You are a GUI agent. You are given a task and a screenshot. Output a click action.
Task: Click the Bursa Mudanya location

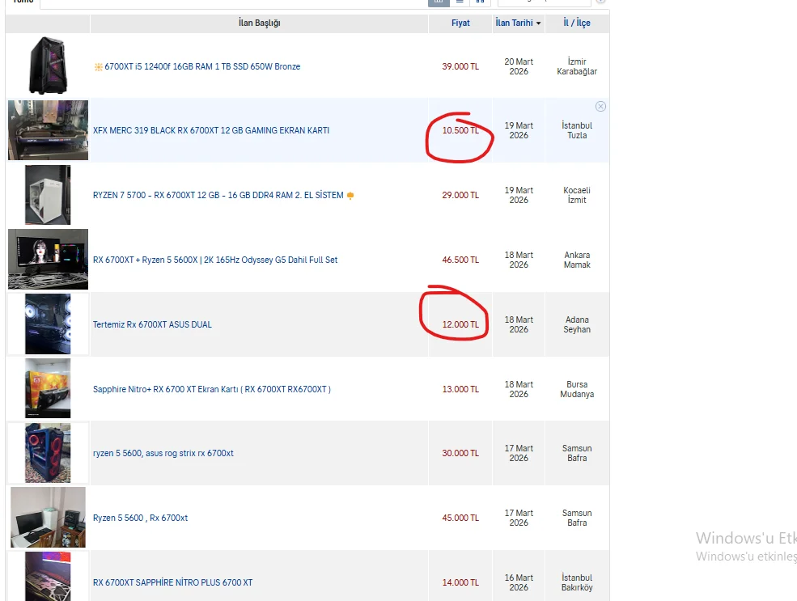(x=577, y=389)
